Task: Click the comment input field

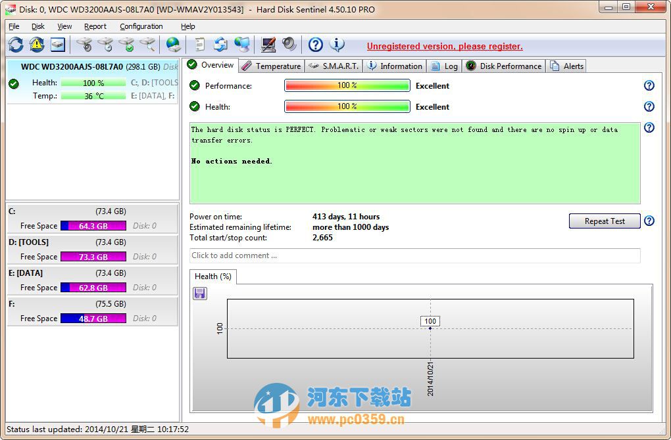Action: click(414, 256)
